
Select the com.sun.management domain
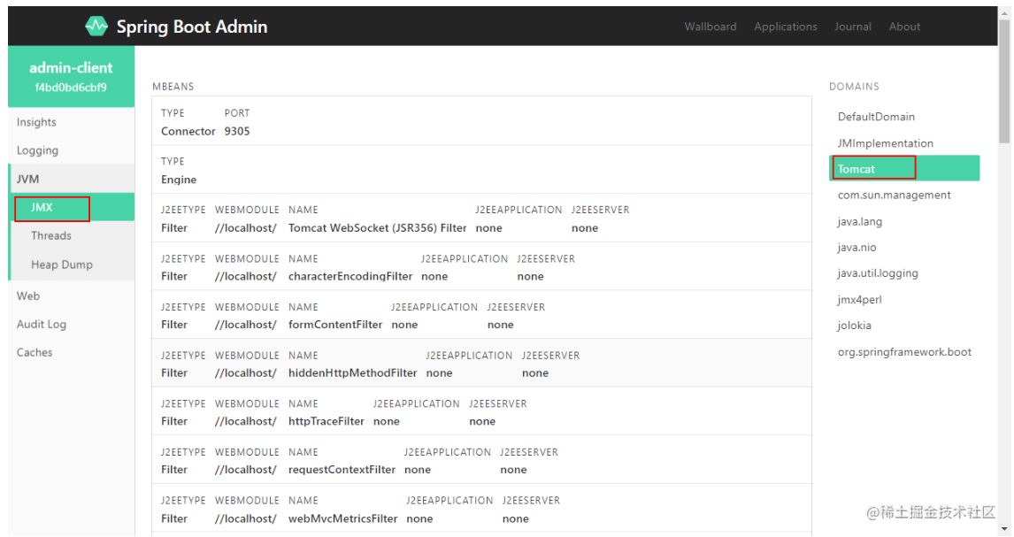pyautogui.click(x=904, y=196)
